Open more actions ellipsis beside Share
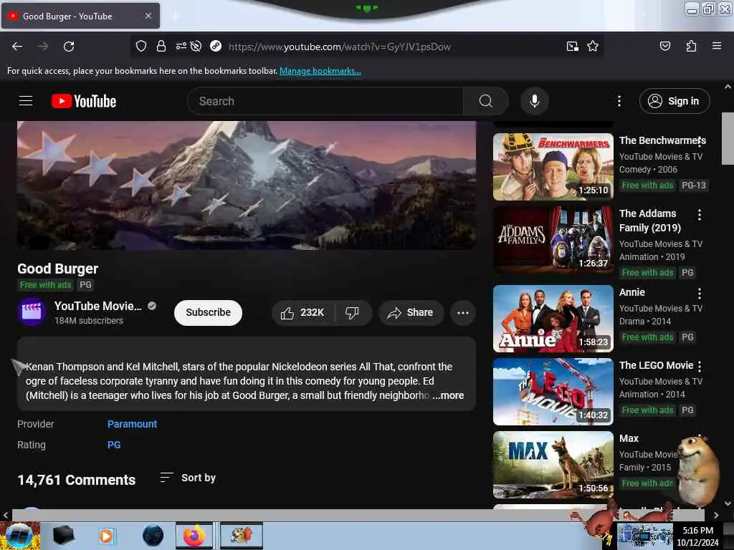The image size is (734, 550). coord(462,312)
